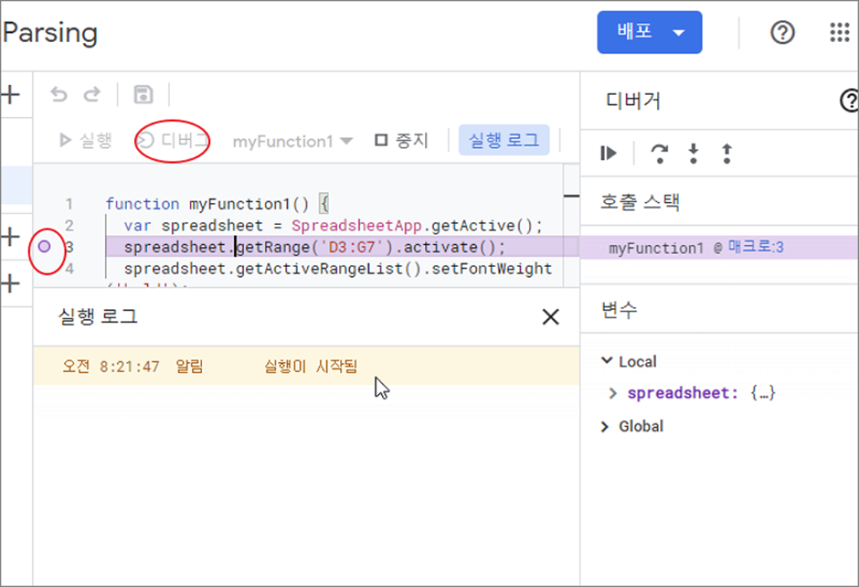
Task: Open the myFunction1 function selector
Action: 292,142
